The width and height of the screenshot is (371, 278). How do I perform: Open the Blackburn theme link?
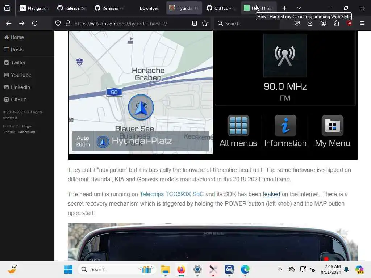coord(27,132)
